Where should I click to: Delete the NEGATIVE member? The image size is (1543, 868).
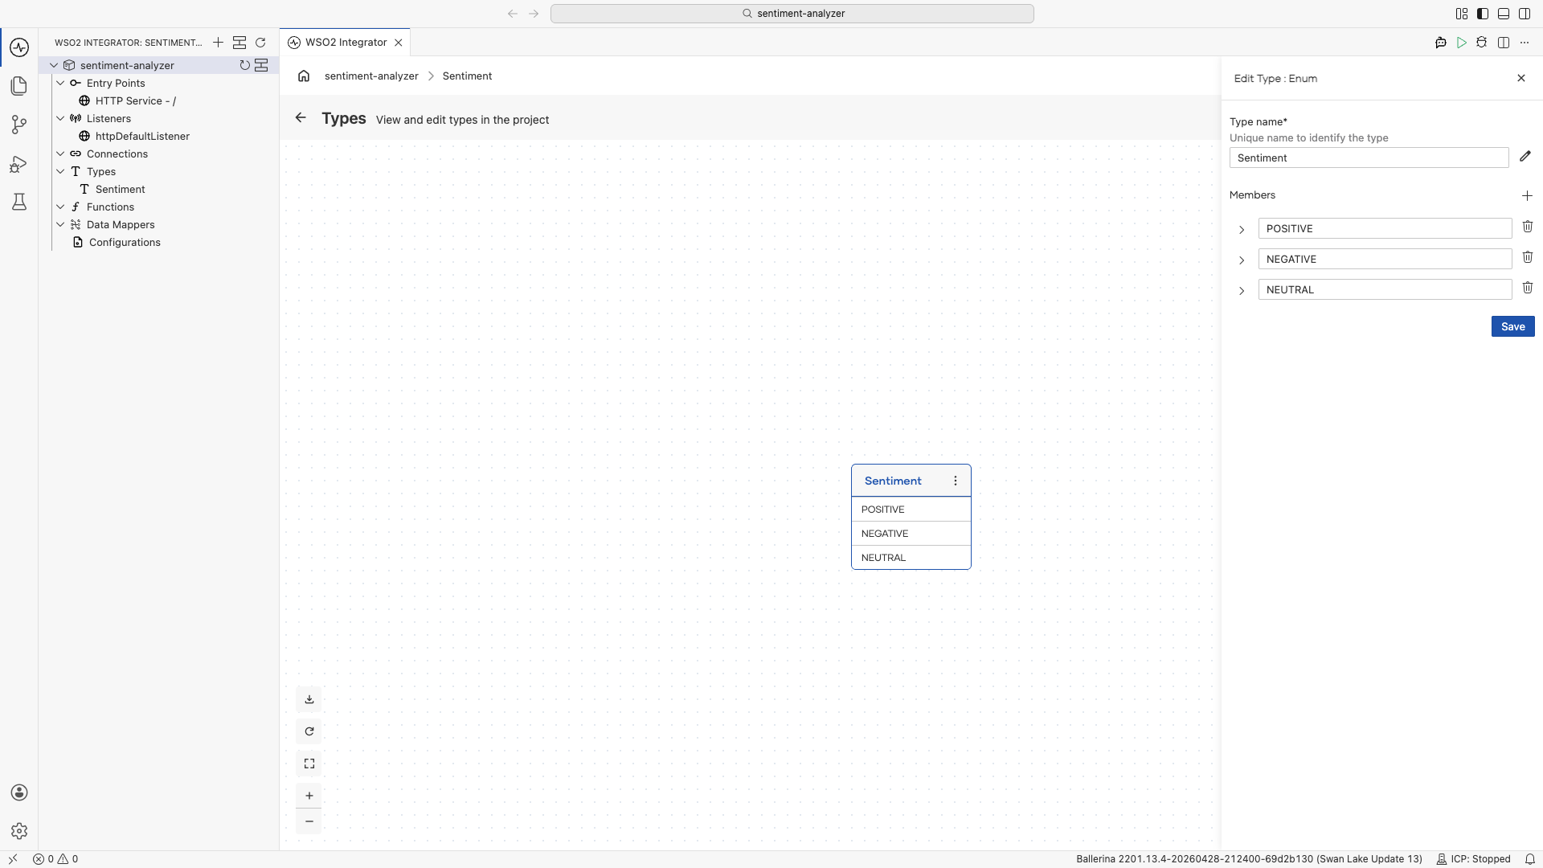click(1528, 257)
